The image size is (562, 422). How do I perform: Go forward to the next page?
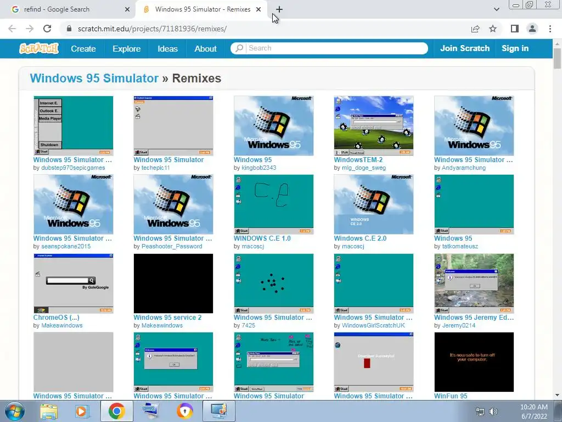click(x=30, y=29)
